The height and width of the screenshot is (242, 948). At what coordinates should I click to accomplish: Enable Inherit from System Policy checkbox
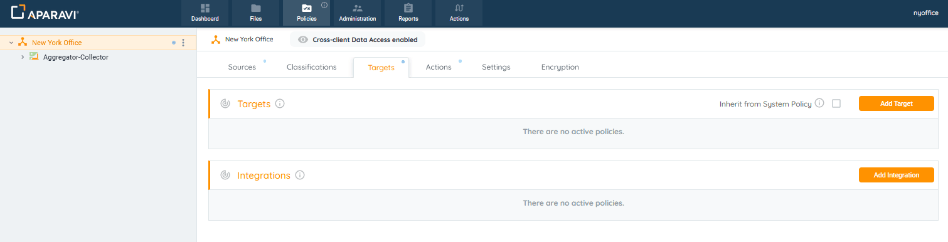coord(836,103)
